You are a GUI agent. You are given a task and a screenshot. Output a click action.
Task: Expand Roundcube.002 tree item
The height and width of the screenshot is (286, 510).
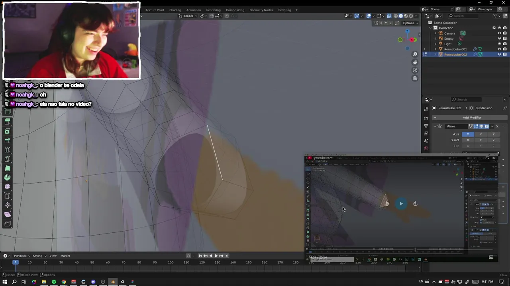pyautogui.click(x=435, y=54)
